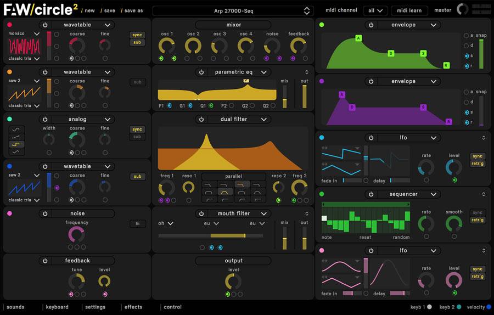Click the midi learn button
This screenshot has width=494, height=315.
click(x=409, y=10)
